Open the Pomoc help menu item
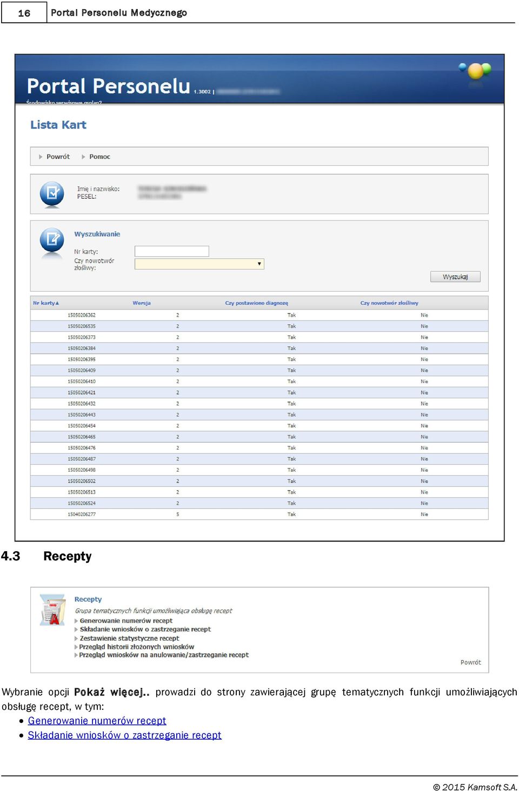The height and width of the screenshot is (791, 519). click(99, 157)
